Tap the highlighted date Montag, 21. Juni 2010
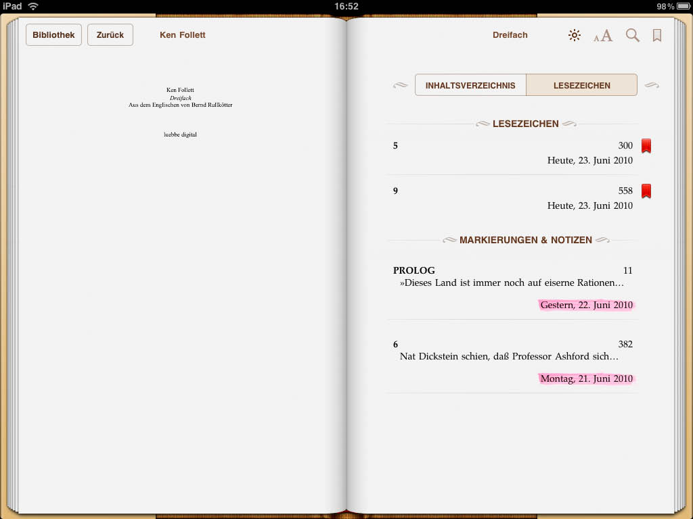693x519 pixels. coord(587,378)
